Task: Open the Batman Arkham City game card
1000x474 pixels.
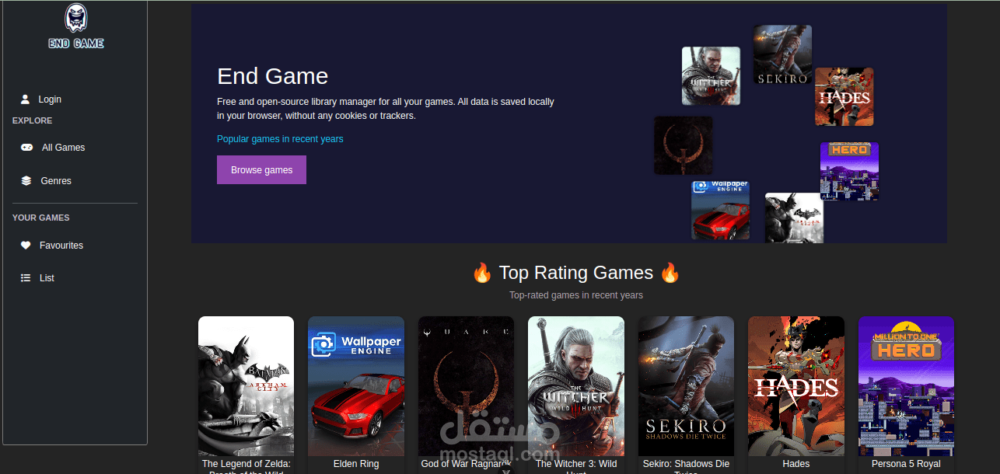Action: click(246, 386)
